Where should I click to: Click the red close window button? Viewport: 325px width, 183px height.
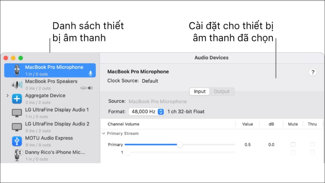[6, 58]
